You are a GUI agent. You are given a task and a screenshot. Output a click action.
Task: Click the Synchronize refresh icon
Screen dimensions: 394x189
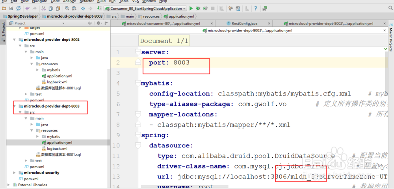[19, 9]
